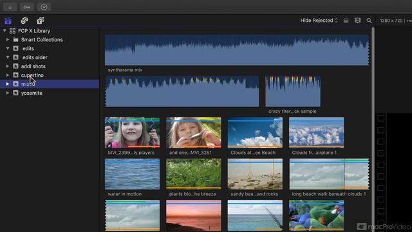Select the water in motion clip
This screenshot has height=232, width=412.
pyautogui.click(x=132, y=174)
